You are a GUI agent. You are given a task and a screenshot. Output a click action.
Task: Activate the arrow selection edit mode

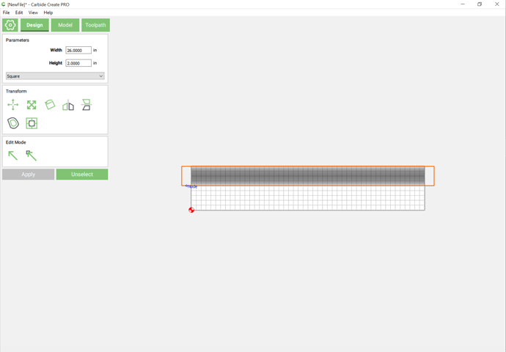click(x=13, y=155)
